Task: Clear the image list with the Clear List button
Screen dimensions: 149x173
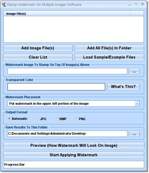Action: 38,57
